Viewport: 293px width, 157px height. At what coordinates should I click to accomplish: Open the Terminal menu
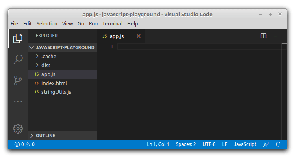(x=112, y=24)
